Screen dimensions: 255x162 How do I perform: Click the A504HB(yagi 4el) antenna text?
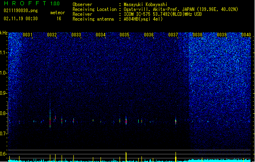[x=143, y=19]
